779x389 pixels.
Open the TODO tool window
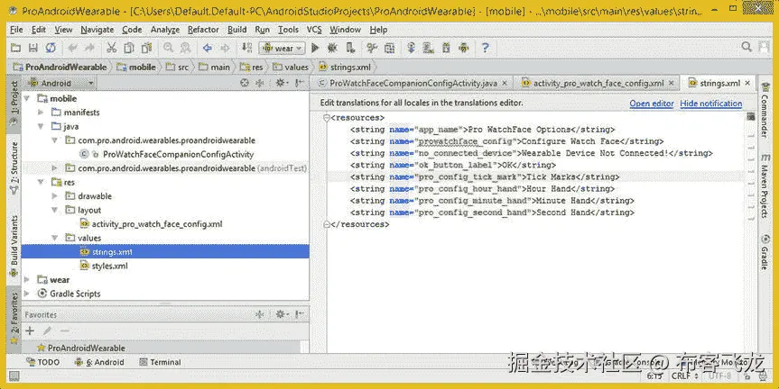pos(42,362)
